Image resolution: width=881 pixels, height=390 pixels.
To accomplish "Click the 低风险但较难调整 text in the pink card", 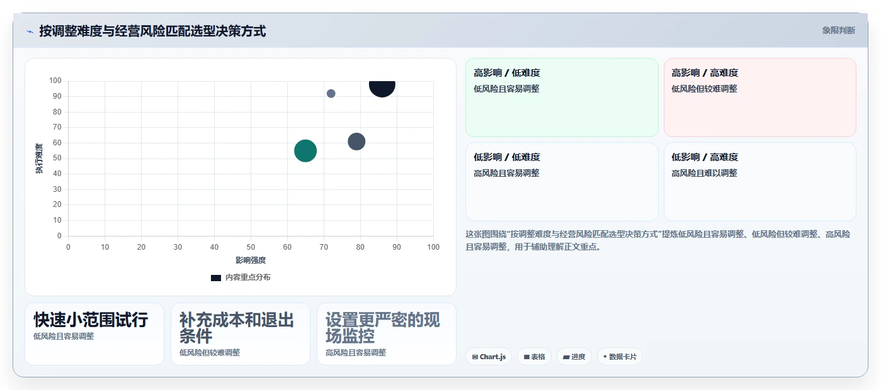I will (x=704, y=89).
